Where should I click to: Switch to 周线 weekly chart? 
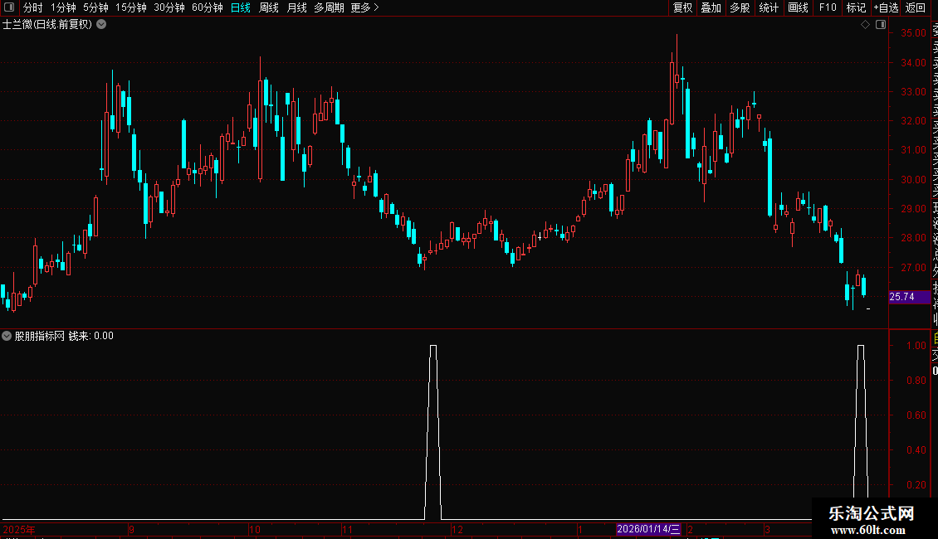269,7
